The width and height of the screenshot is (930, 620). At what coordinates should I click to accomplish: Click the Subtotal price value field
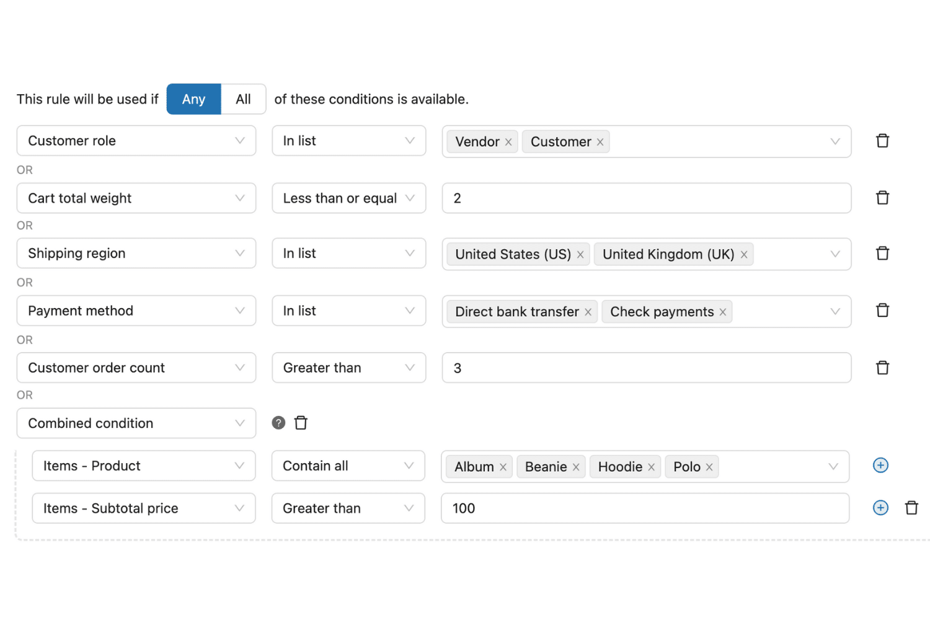645,508
